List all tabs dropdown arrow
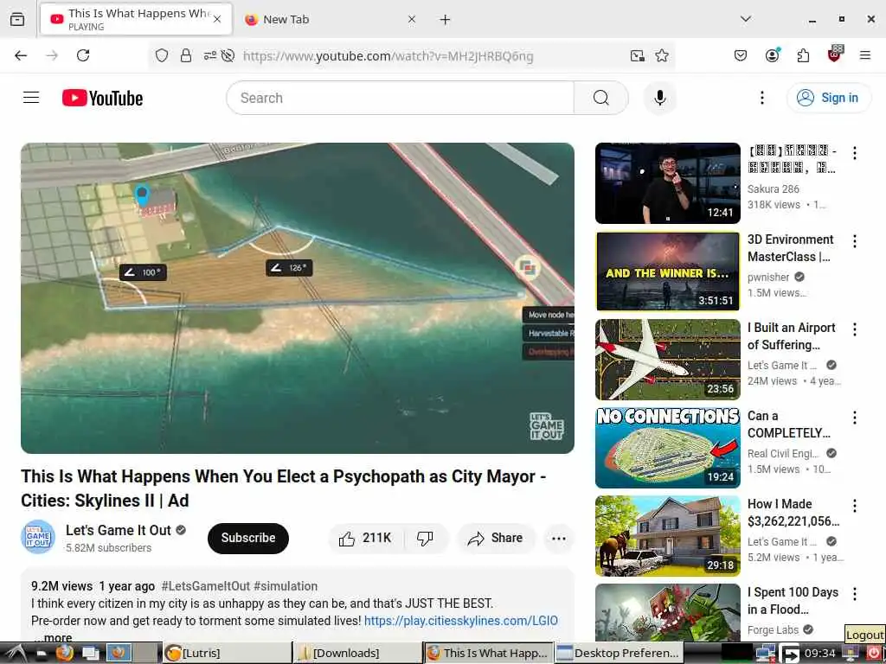The image size is (886, 664). pyautogui.click(x=745, y=19)
